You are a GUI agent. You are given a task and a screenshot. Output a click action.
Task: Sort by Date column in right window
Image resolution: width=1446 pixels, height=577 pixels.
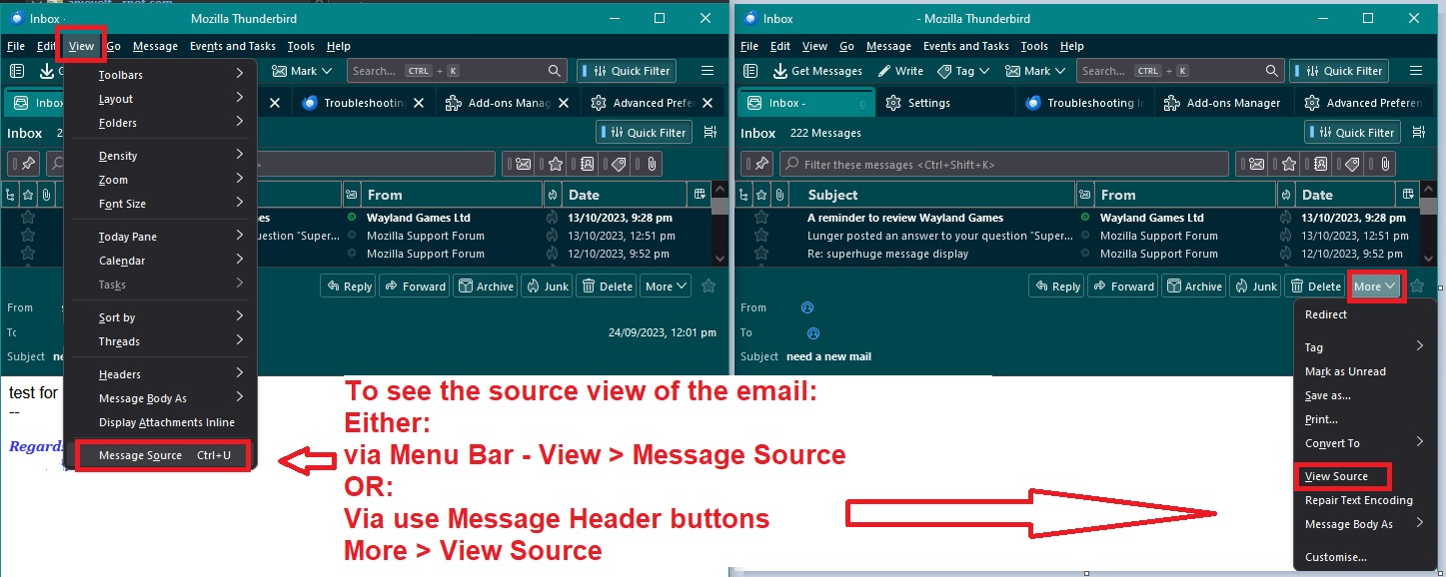pos(1345,195)
